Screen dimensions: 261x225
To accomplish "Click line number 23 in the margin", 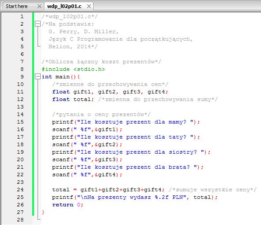I will pyautogui.click(x=20, y=182).
